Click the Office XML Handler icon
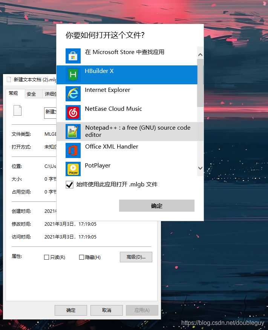The width and height of the screenshot is (268, 330). coord(73,150)
